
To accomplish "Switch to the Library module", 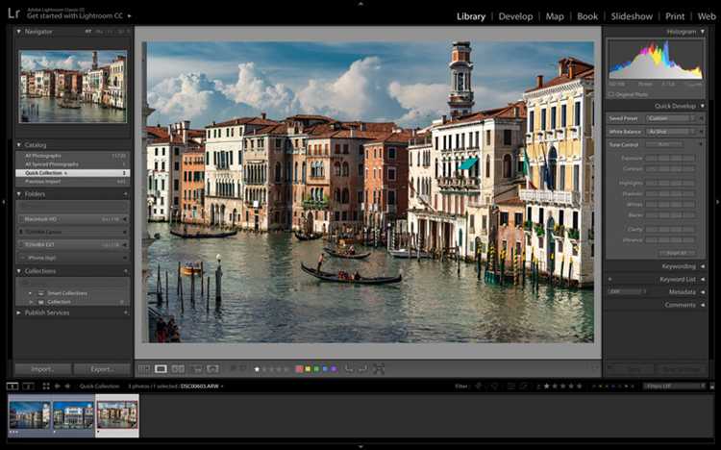I will 471,16.
